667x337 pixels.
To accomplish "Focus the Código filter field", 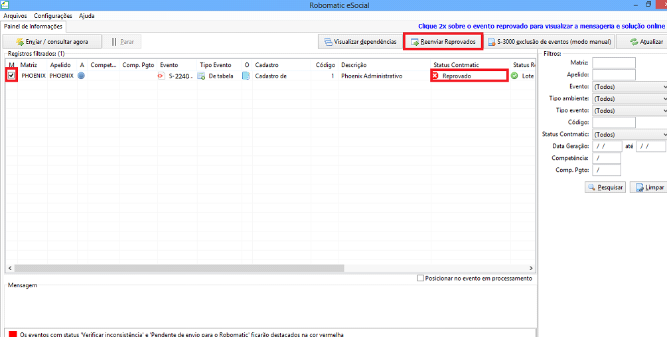I will tap(614, 122).
